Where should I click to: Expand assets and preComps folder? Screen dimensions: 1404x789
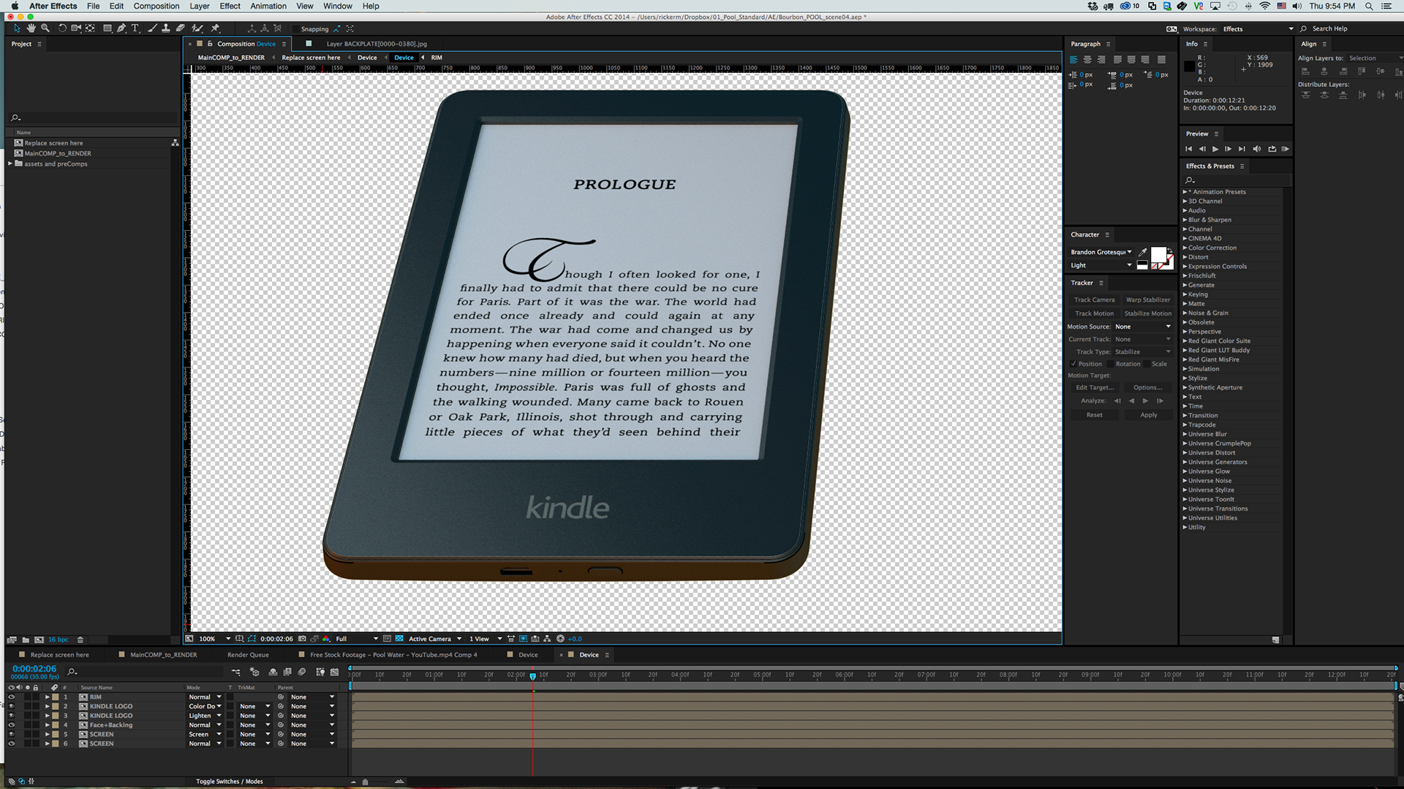tap(10, 164)
